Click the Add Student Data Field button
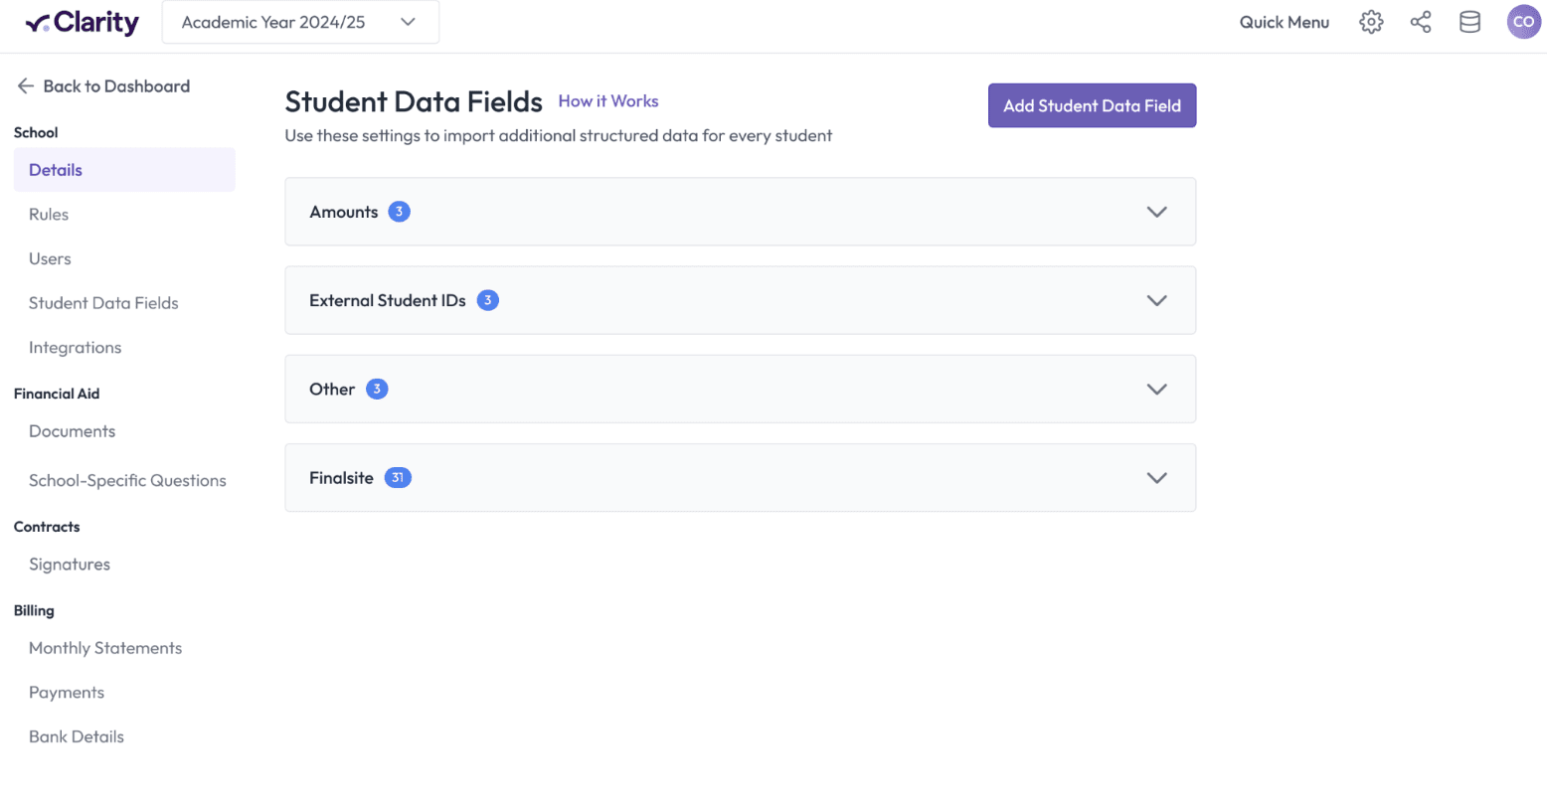 click(x=1092, y=104)
